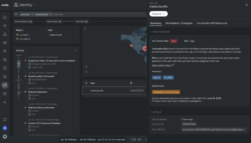This screenshot has width=251, height=143.
Task: Click the large red map cluster
Action: pyautogui.click(x=145, y=48)
